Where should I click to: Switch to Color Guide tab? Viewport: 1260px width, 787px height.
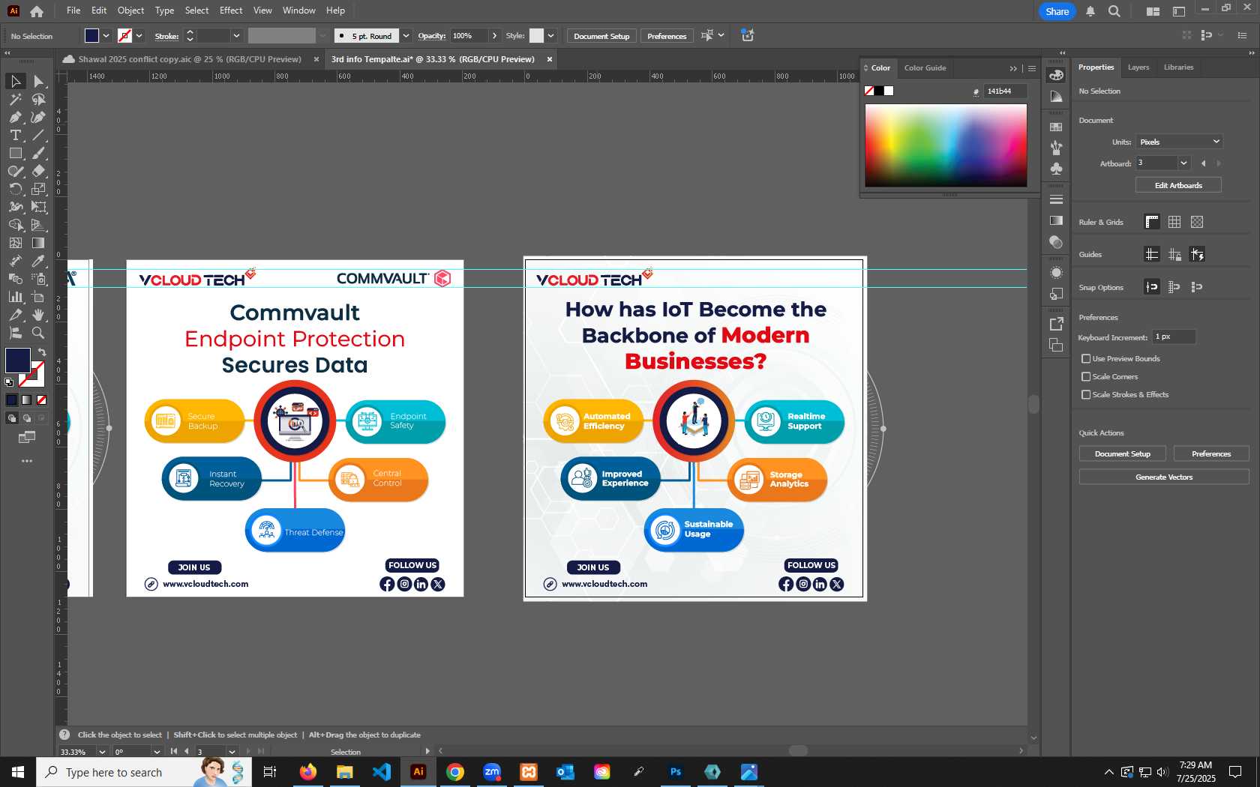[x=925, y=68]
